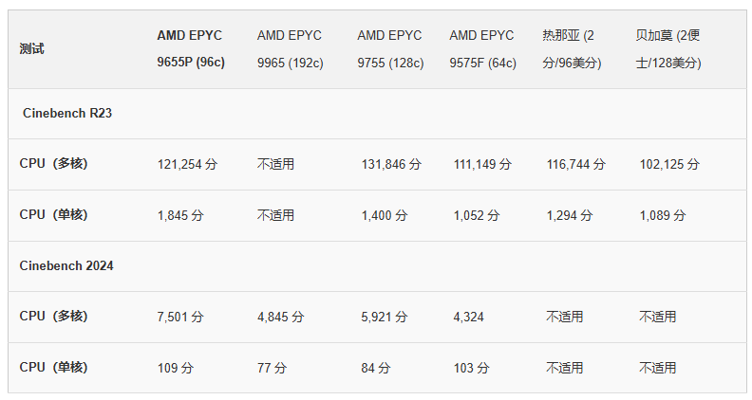This screenshot has width=752, height=400.
Task: Click the 贝加莫 column header
Action: tap(668, 49)
